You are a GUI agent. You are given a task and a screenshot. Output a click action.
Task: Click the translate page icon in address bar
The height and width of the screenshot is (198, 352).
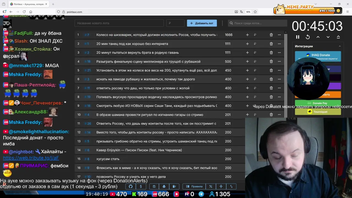pos(241,12)
